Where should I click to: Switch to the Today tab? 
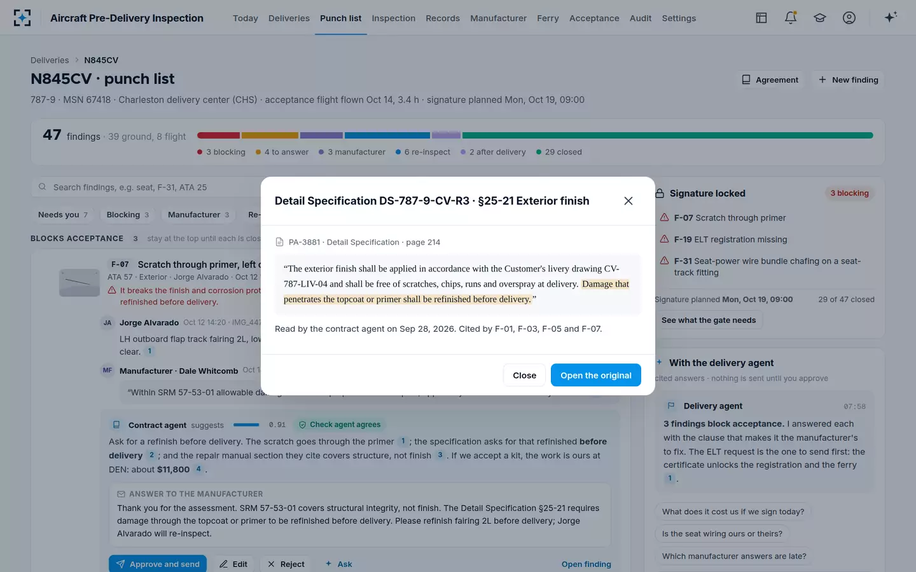(x=246, y=18)
